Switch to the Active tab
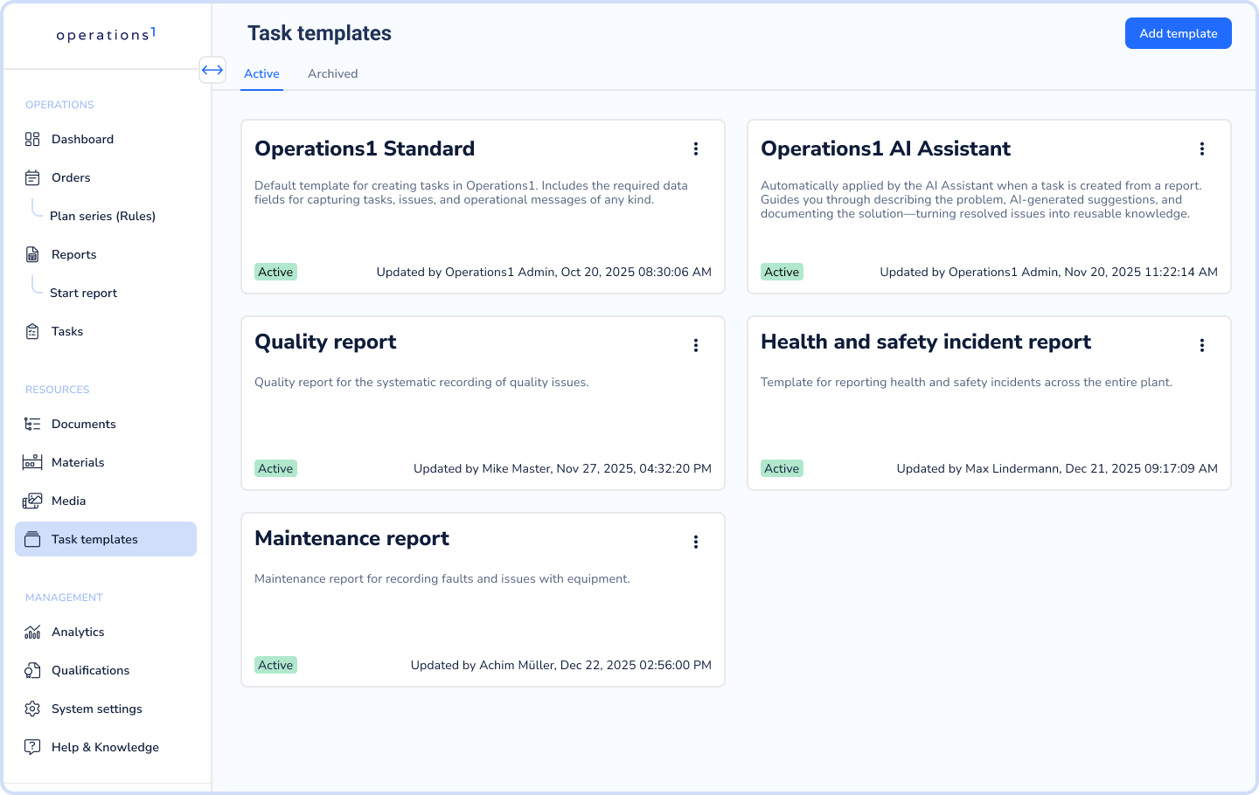Screen dimensions: 1259x795 (261, 73)
